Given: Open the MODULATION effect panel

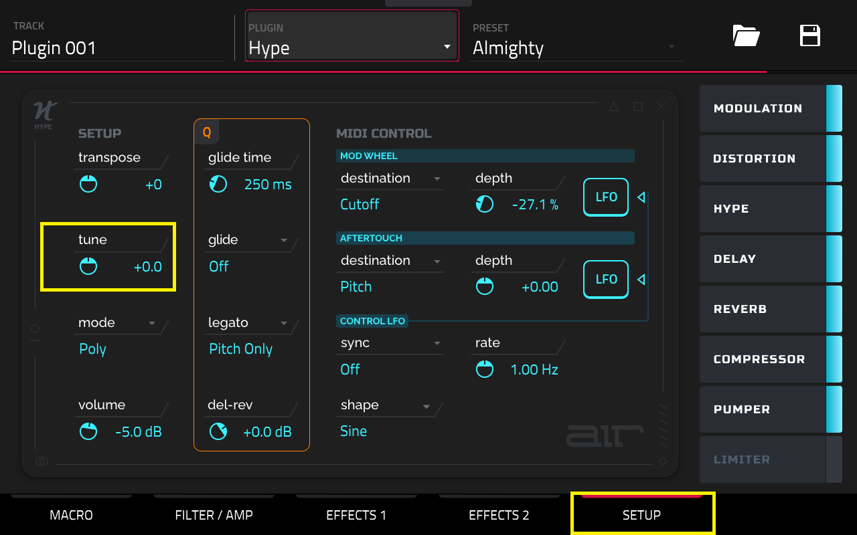Looking at the screenshot, I should [763, 108].
